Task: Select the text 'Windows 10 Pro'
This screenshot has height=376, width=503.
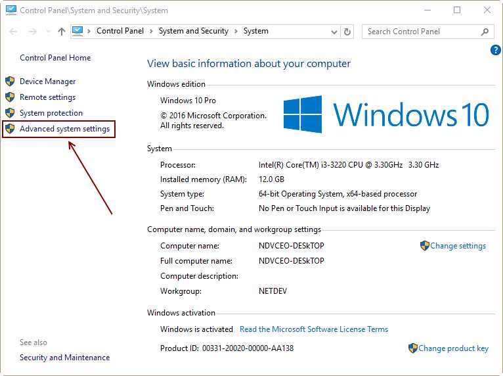Action: point(188,101)
